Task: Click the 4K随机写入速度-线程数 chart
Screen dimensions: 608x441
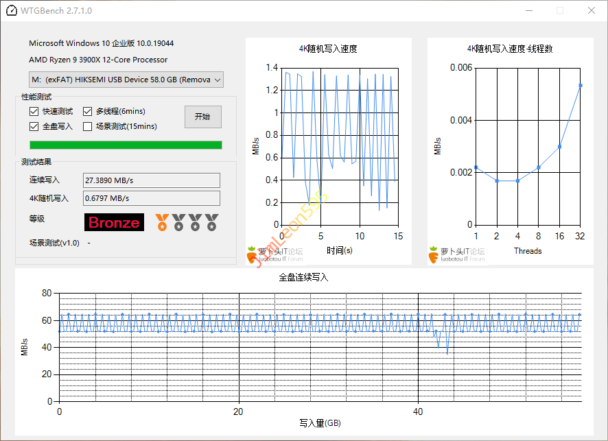Action: point(528,145)
